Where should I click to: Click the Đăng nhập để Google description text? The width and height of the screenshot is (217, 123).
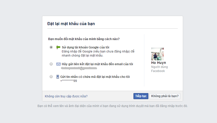tap(98, 54)
